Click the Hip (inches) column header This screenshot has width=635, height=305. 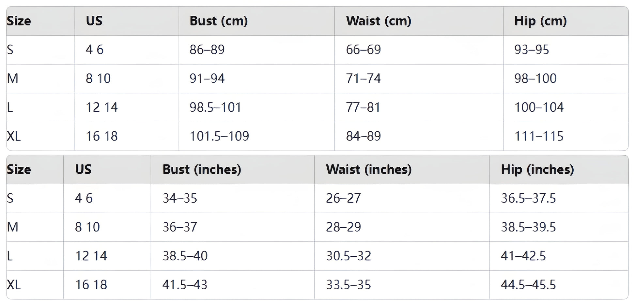[x=537, y=170]
